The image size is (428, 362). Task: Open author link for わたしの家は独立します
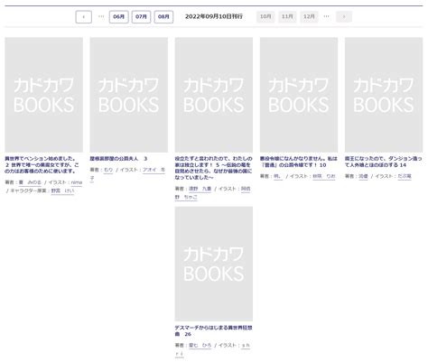(200, 189)
